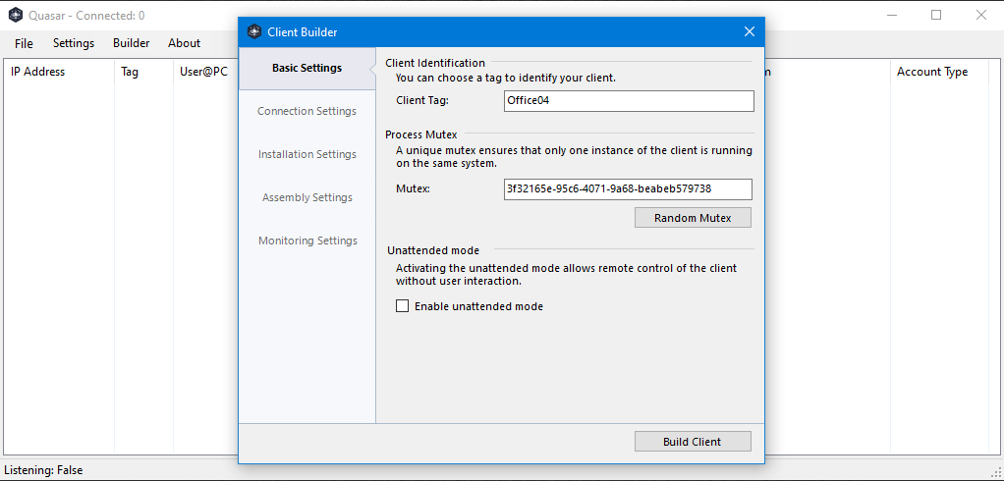
Task: Sort by Account Type column header
Action: coord(940,73)
